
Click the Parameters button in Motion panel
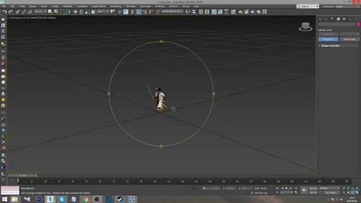(x=328, y=39)
